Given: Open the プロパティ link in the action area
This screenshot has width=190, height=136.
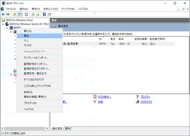Looking at the screenshot, I should point(145,97).
